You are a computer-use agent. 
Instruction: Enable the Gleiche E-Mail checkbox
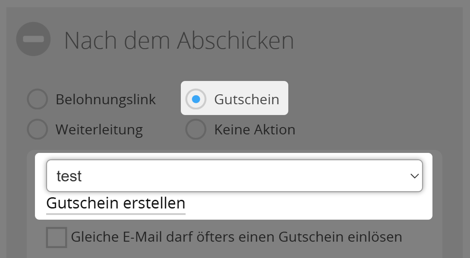(x=57, y=237)
